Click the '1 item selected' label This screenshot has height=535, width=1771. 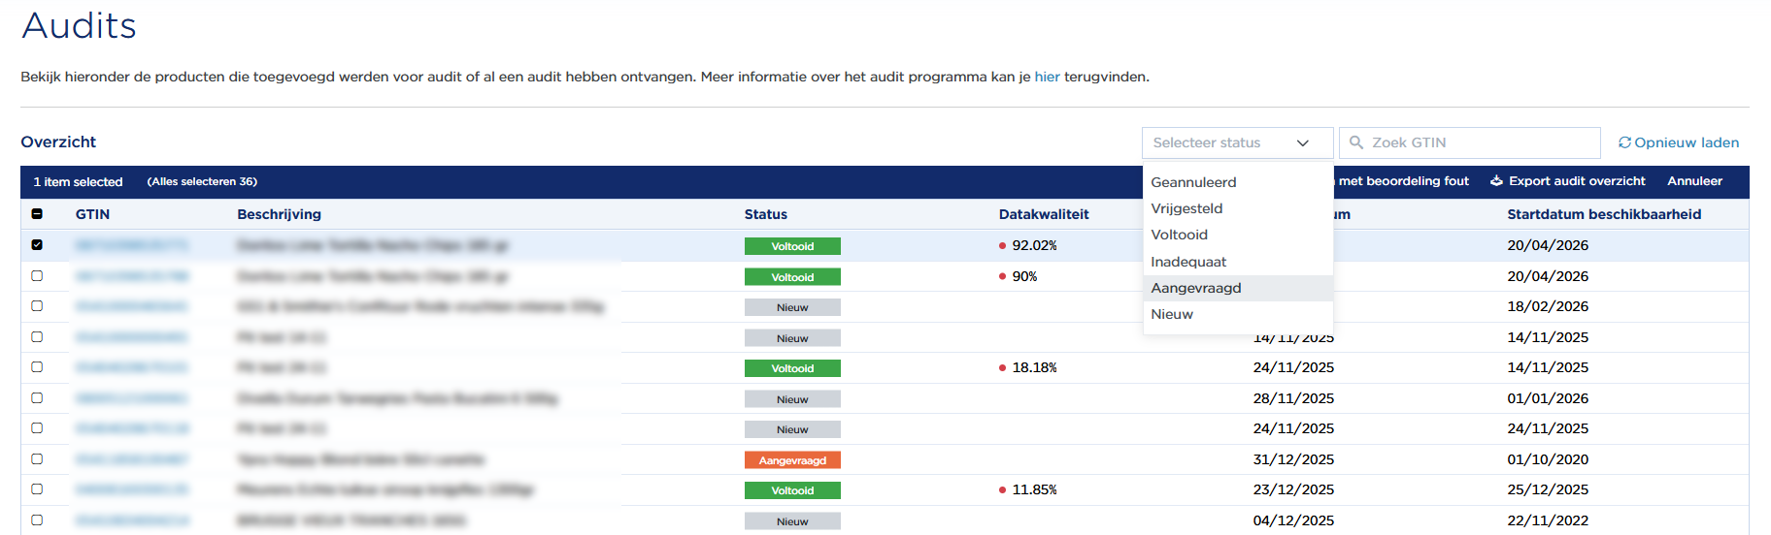[78, 181]
